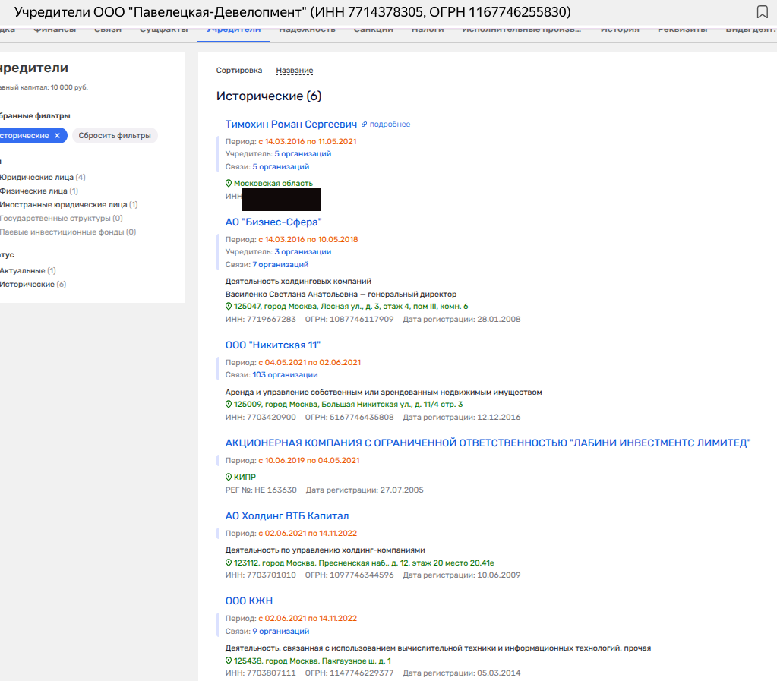Filter by Юридические лица (4)
Screen dimensions: 777x681
[x=38, y=177]
